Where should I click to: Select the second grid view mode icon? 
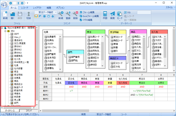[40, 16]
